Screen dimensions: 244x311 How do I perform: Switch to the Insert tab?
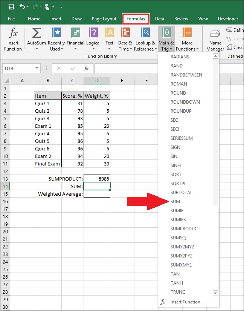(x=56, y=19)
